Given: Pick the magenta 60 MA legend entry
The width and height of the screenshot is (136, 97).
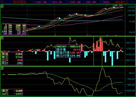Looking at the screenshot, I should 14,33.
